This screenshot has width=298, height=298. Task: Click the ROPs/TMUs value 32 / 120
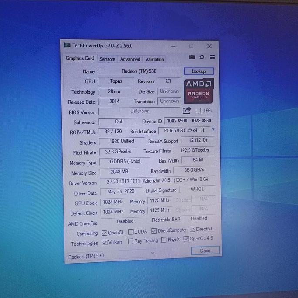click(113, 131)
